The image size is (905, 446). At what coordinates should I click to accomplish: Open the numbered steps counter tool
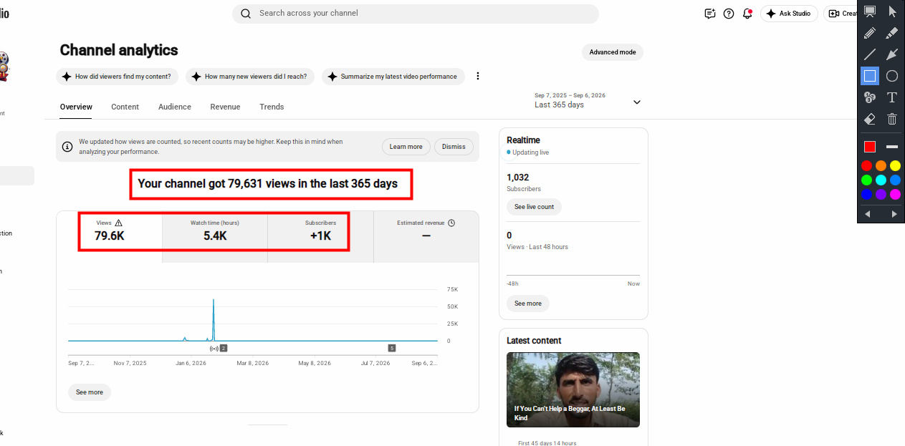pos(870,97)
